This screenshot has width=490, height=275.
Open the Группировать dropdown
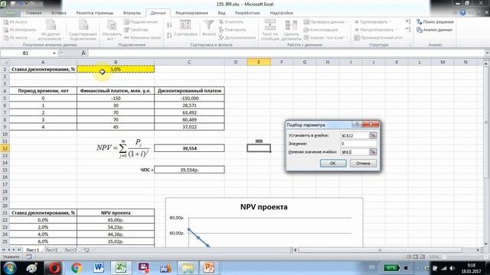tap(390, 22)
